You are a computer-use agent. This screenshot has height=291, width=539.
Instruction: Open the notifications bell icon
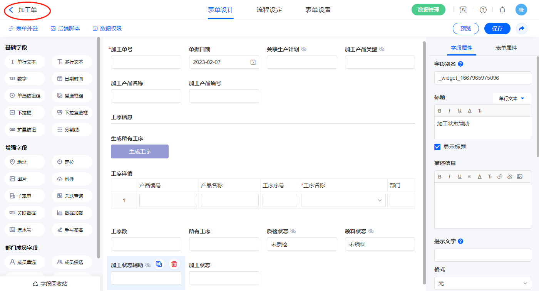(x=502, y=10)
